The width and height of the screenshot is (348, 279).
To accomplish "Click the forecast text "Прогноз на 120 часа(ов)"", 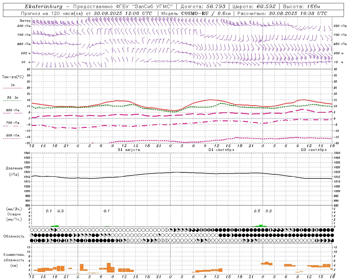I will pos(52,13).
